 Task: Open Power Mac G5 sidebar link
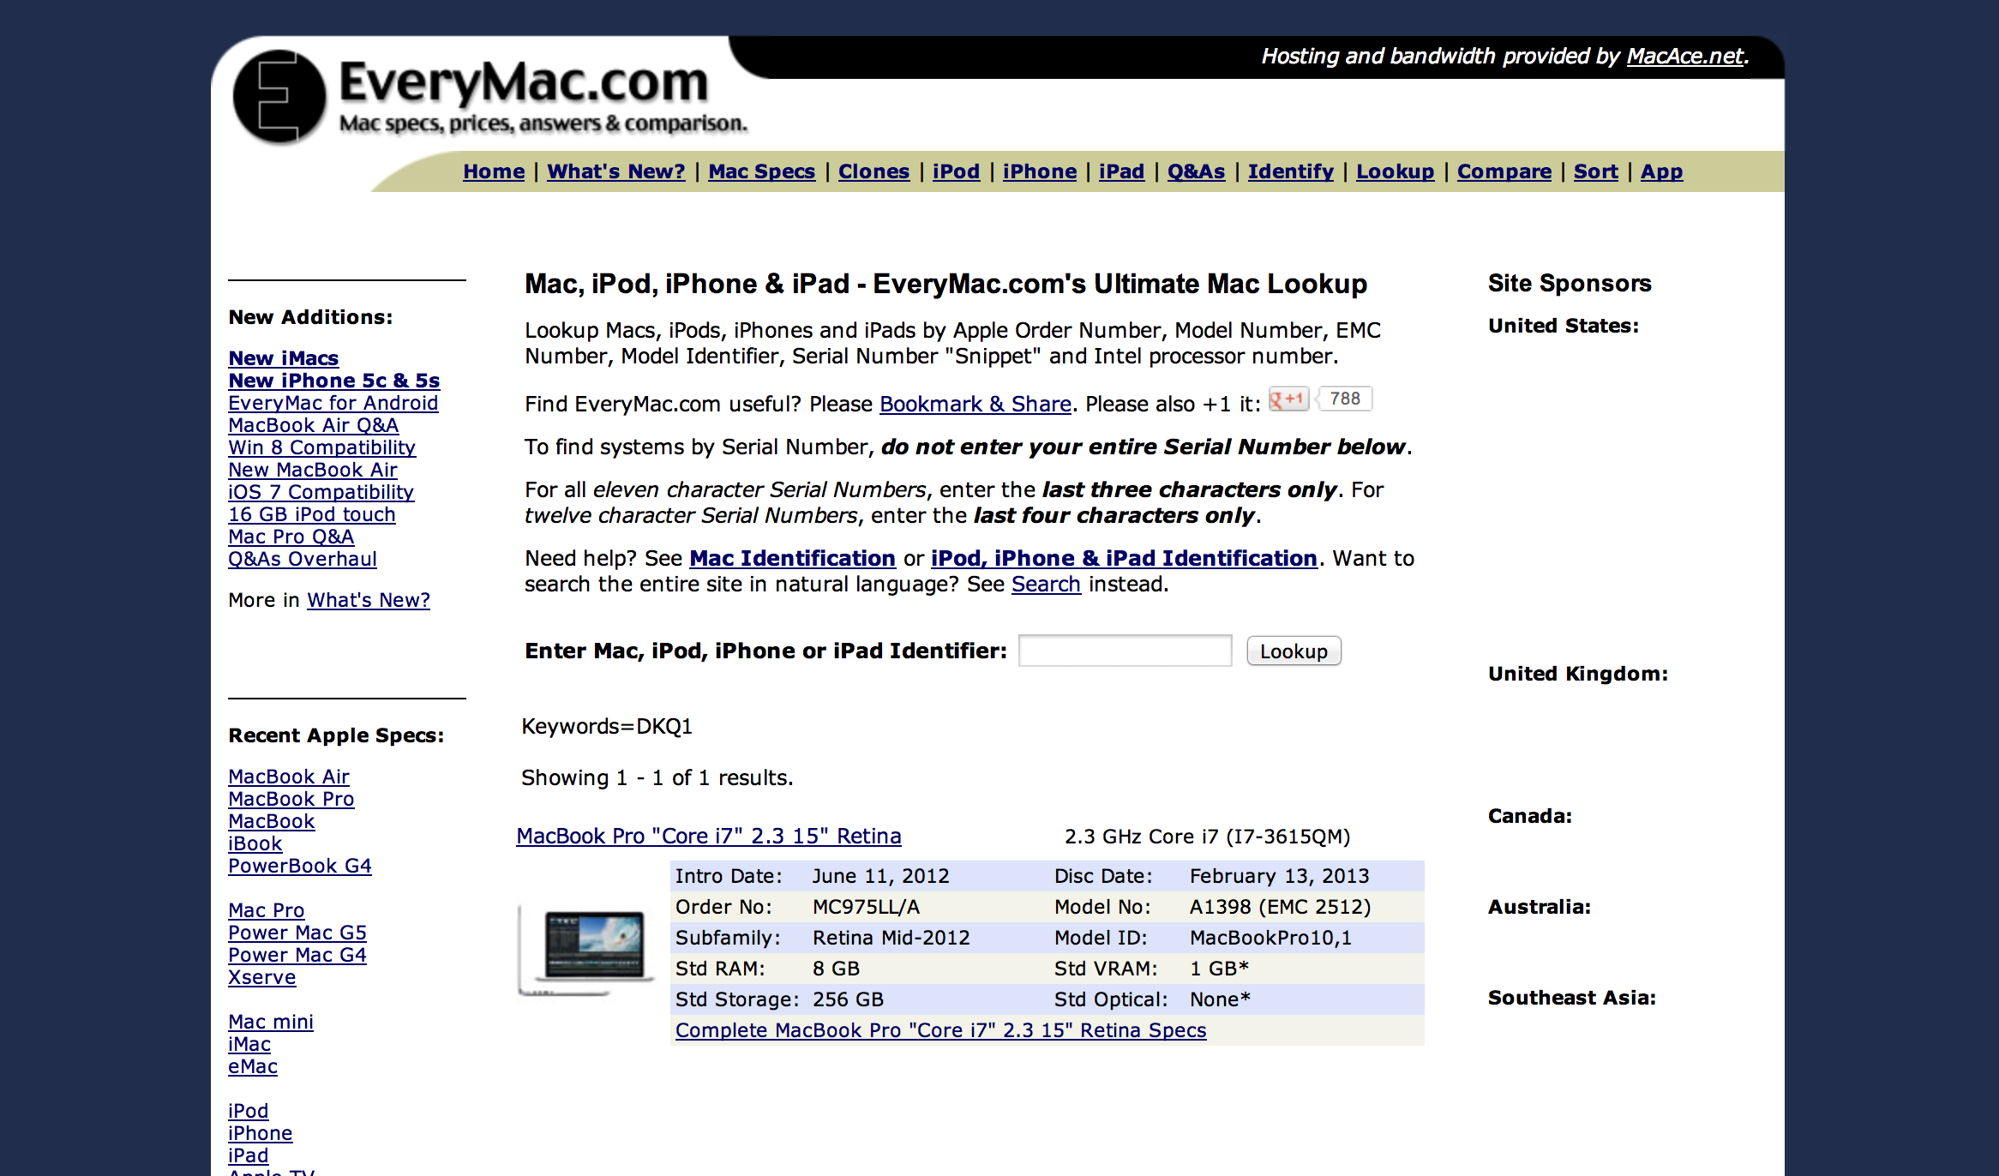[297, 933]
